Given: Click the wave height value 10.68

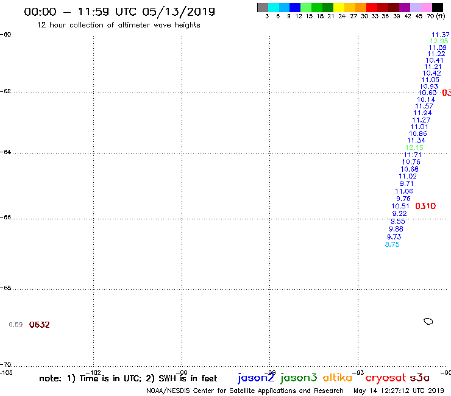Looking at the screenshot, I should [410, 169].
